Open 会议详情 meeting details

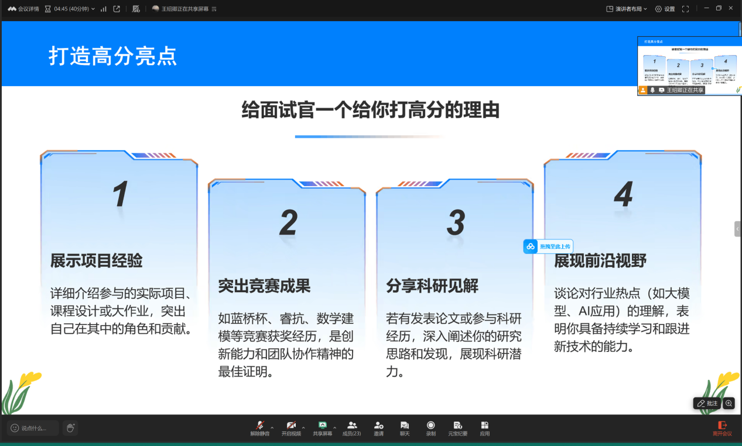coord(23,9)
